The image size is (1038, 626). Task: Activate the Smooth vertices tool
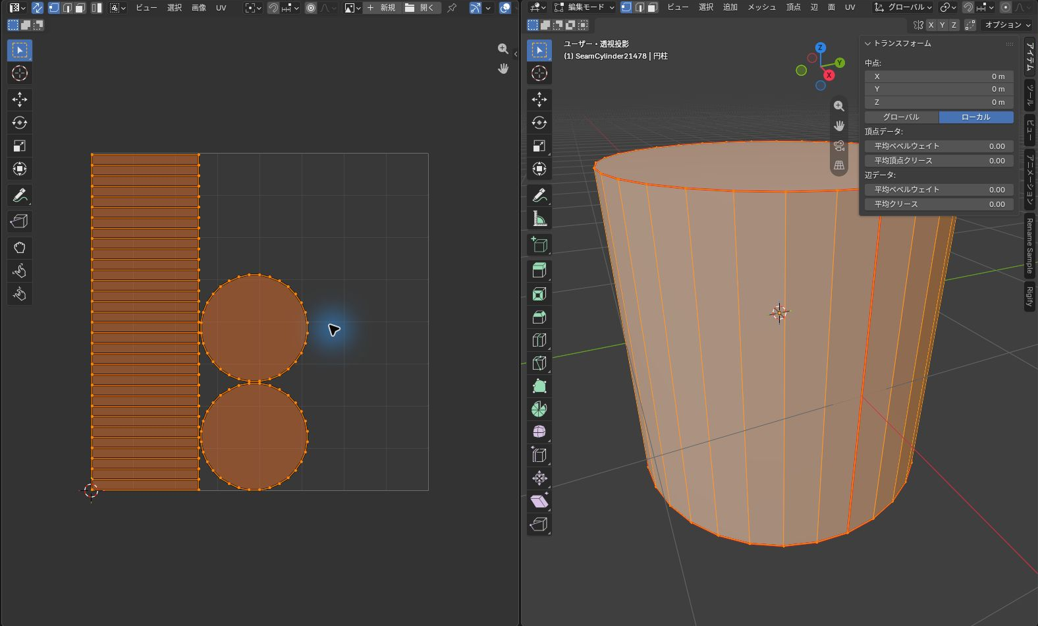(x=539, y=432)
